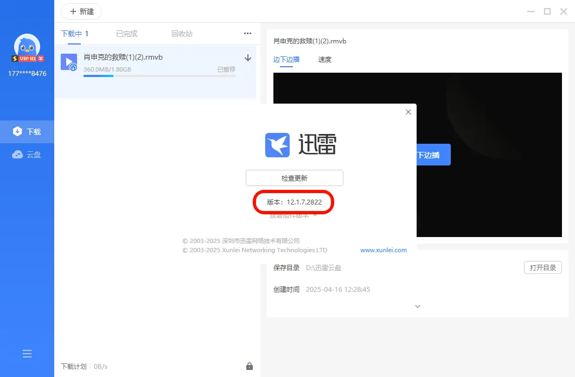575x377 pixels.
Task: Click the rmvb video file icon
Action: tap(69, 62)
